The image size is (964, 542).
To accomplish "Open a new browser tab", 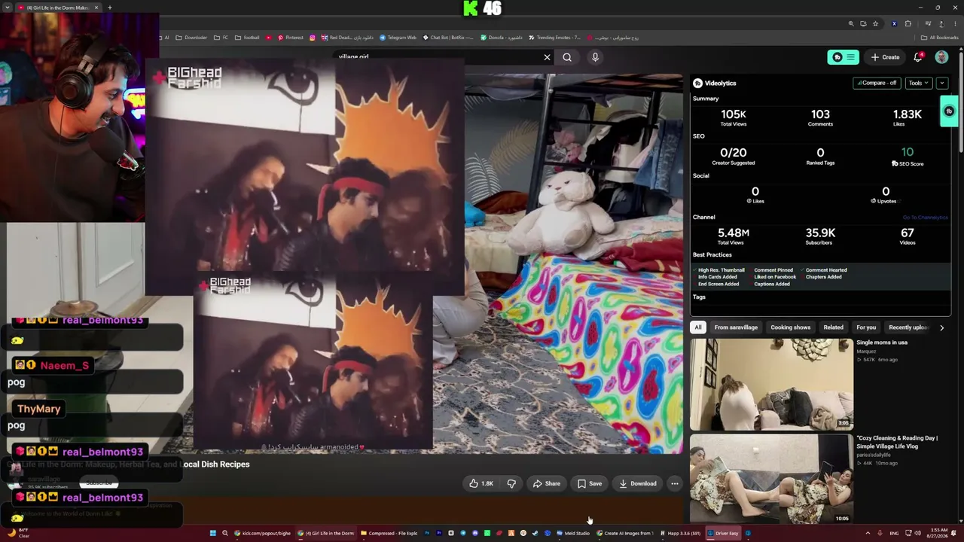I will 109,8.
